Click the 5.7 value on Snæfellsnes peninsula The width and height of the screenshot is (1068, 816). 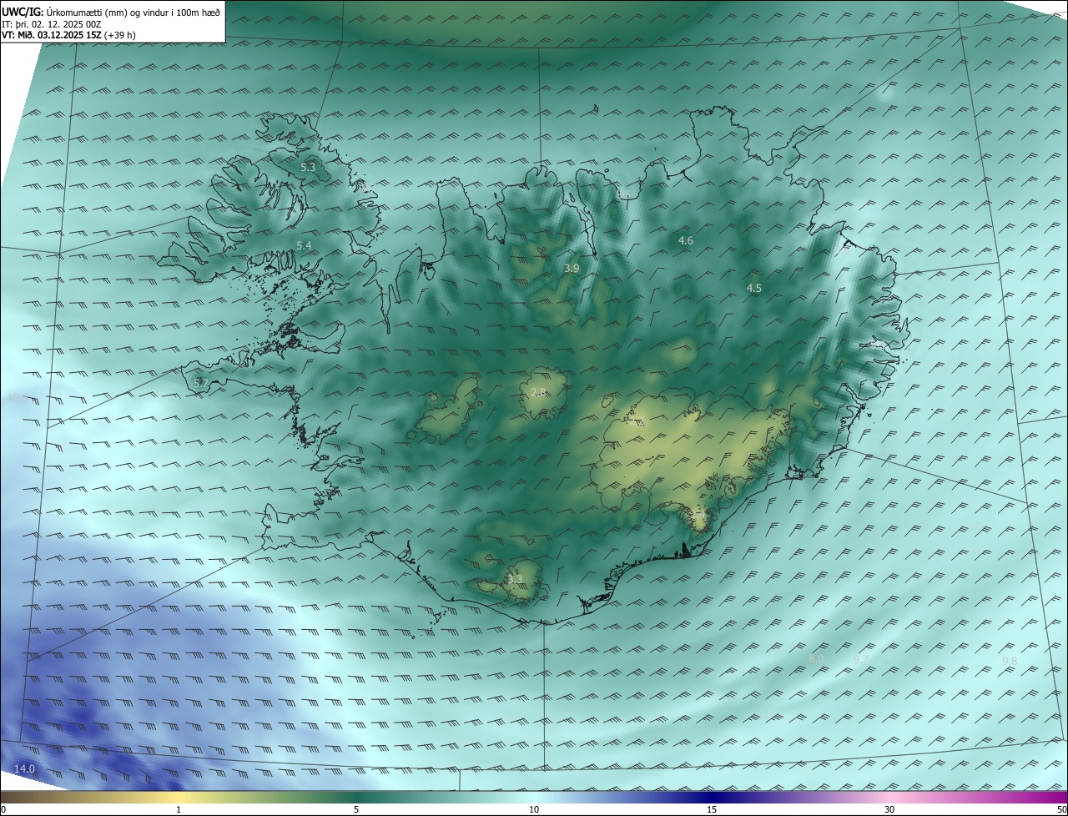200,383
